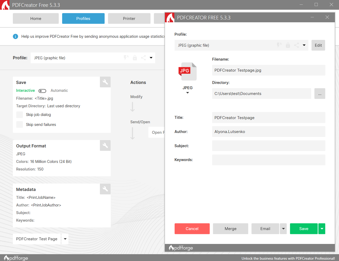
Task: Open the green Save button dropdown arrow
Action: pyautogui.click(x=322, y=229)
